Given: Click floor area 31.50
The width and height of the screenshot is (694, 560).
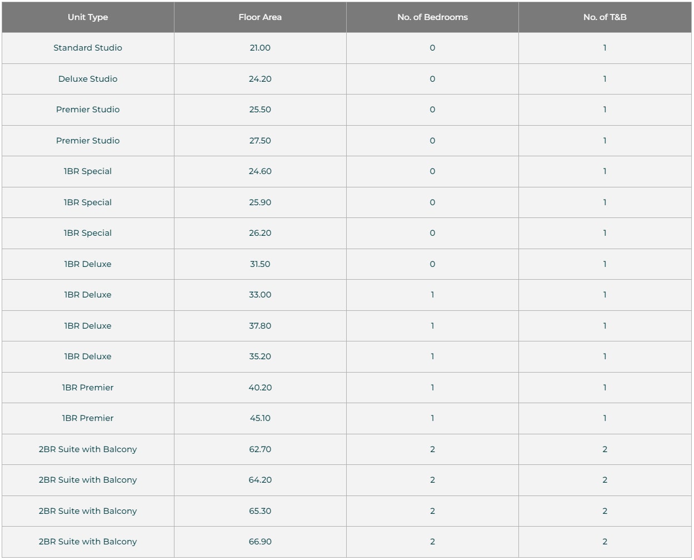Looking at the screenshot, I should [260, 264].
